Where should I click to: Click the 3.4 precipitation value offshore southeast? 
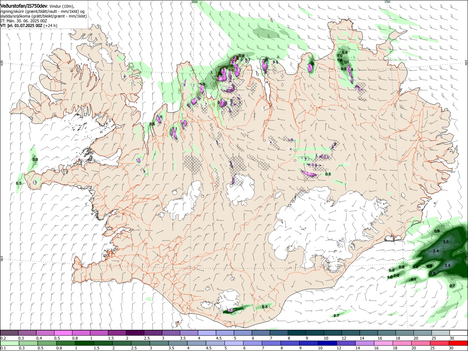pos(435,251)
